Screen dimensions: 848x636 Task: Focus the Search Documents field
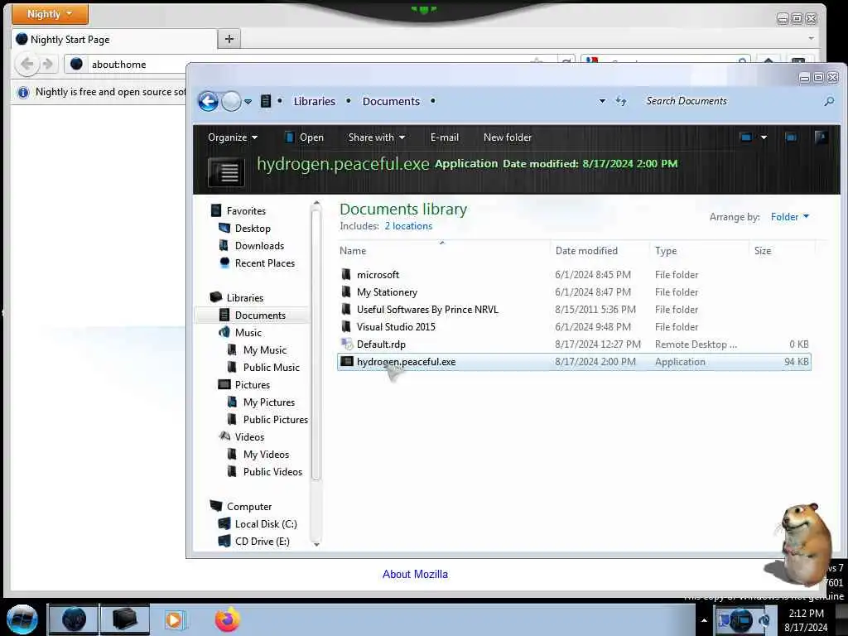pyautogui.click(x=731, y=101)
